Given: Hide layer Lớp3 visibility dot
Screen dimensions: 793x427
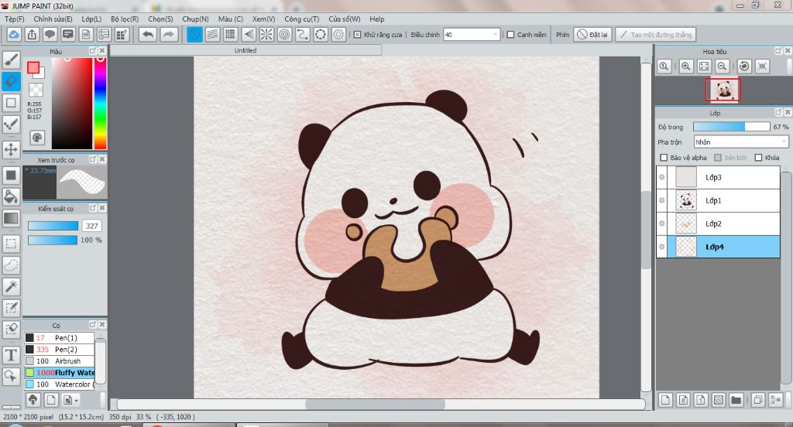Looking at the screenshot, I should (x=661, y=177).
